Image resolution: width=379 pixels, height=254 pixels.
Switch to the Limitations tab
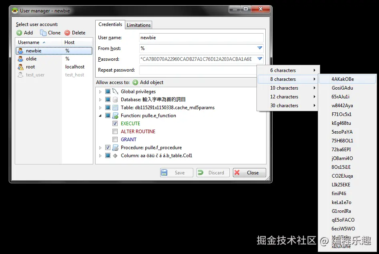pos(139,25)
